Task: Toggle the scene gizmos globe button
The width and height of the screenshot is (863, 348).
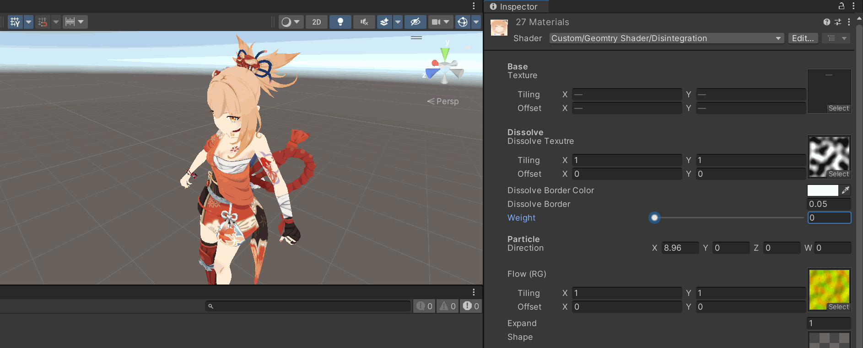Action: (x=463, y=22)
